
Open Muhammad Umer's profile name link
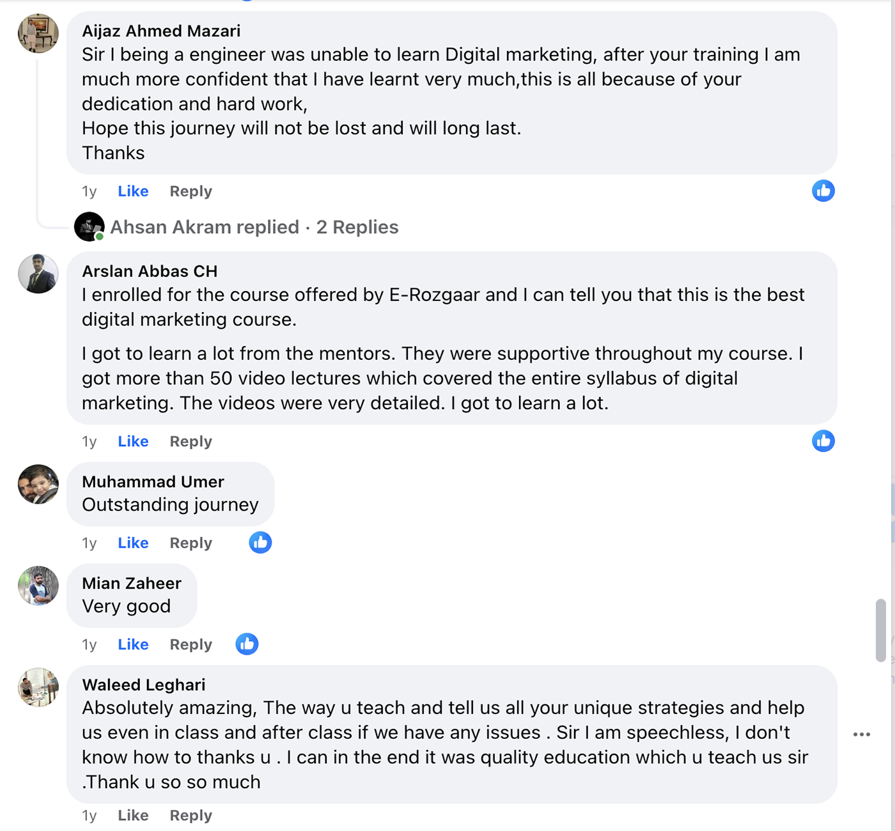click(x=153, y=481)
